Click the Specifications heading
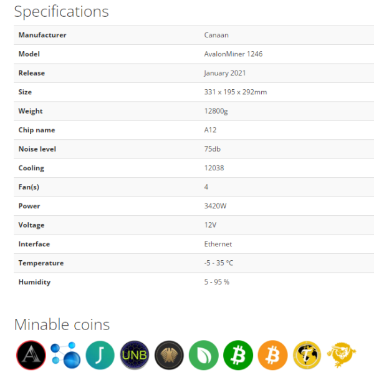The width and height of the screenshot is (374, 380). pos(61,12)
